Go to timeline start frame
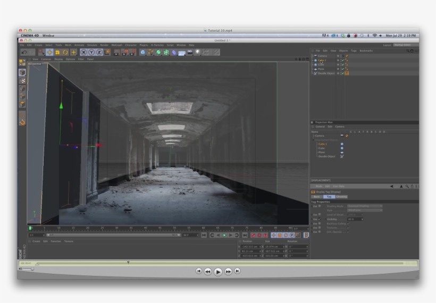436x303 pixels. click(x=204, y=235)
